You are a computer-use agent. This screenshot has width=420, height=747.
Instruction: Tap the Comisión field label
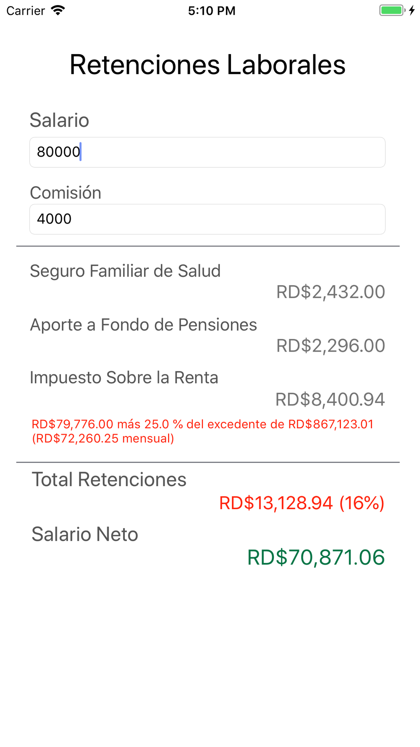click(66, 193)
